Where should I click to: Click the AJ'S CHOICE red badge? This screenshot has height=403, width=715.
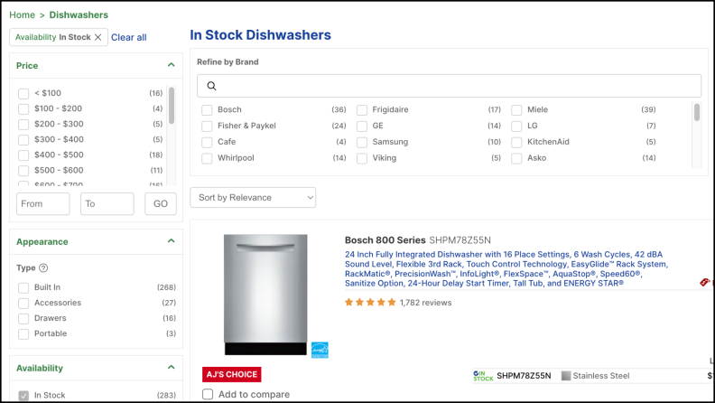tap(232, 374)
